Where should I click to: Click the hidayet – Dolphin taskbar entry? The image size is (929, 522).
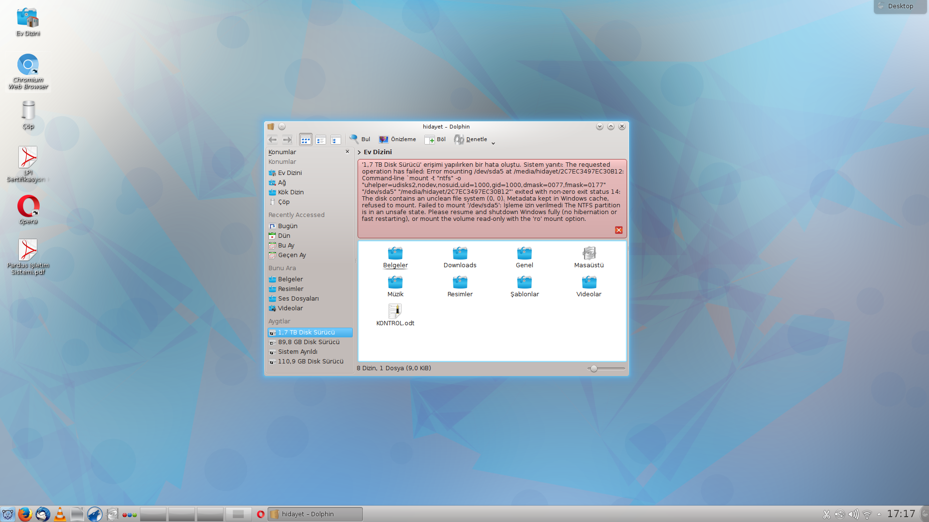point(315,514)
